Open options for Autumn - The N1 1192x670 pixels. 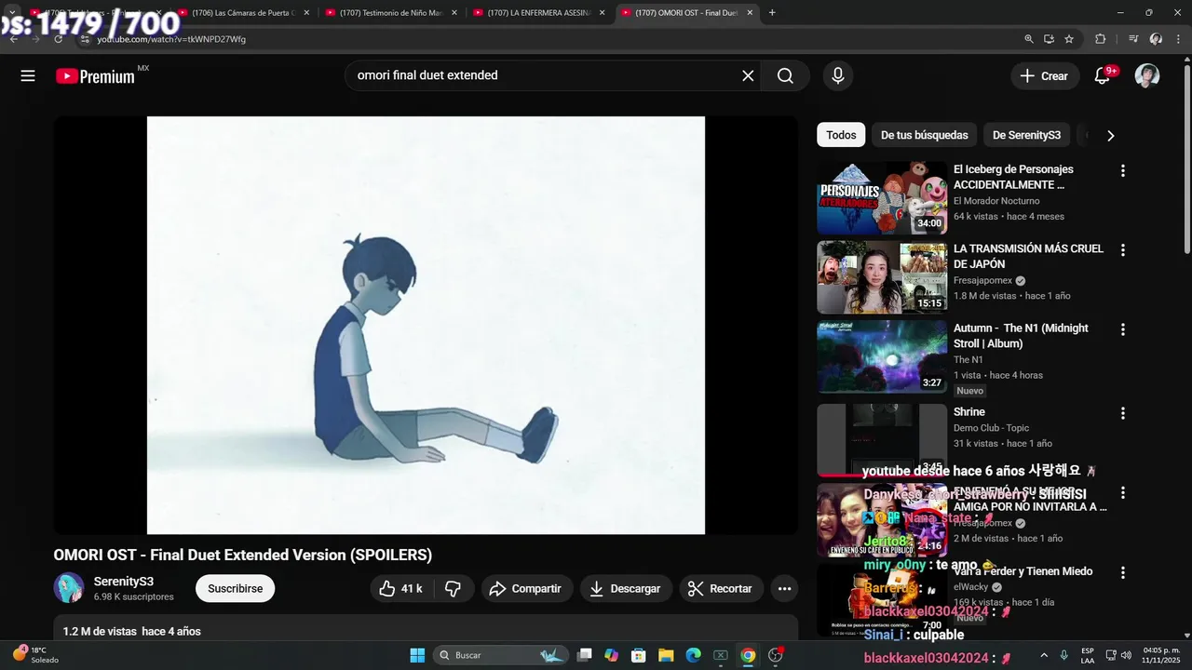point(1122,329)
